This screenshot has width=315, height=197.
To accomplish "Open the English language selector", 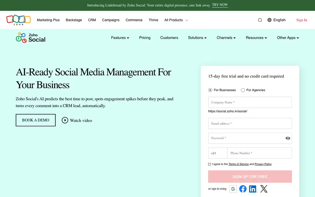I will (x=277, y=20).
